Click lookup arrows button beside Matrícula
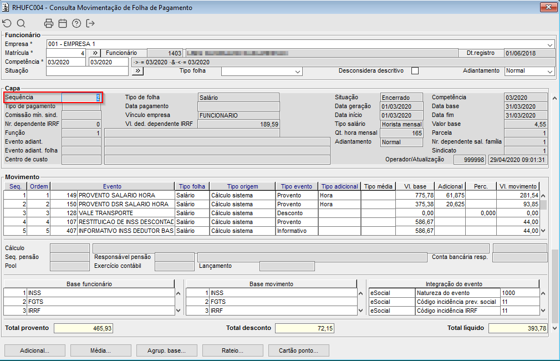This screenshot has width=560, height=361. 94,53
